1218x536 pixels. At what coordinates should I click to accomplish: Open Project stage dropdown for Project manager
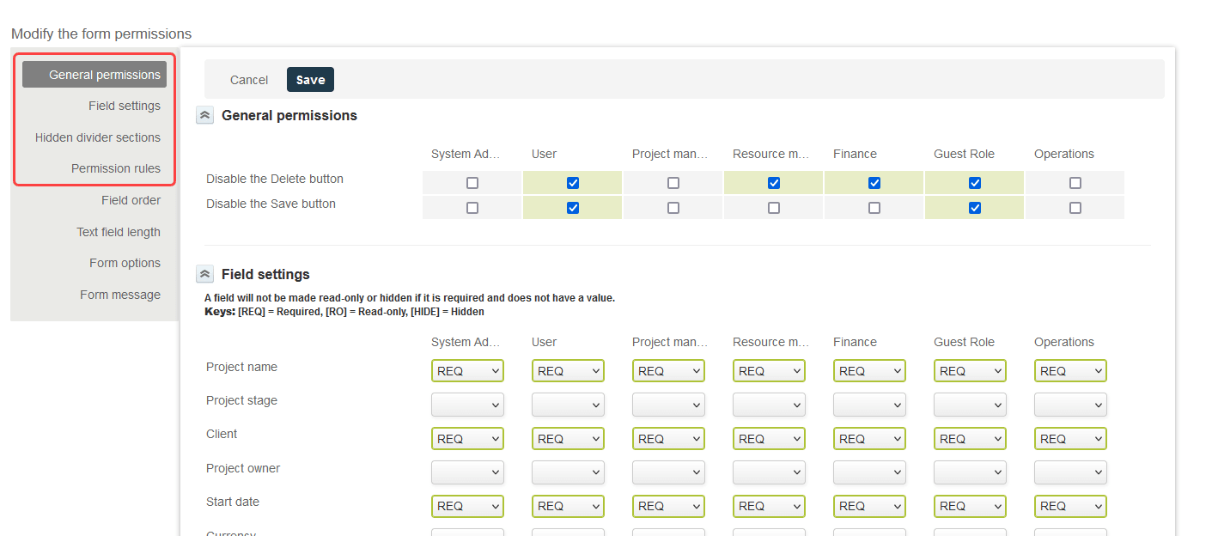coord(668,405)
